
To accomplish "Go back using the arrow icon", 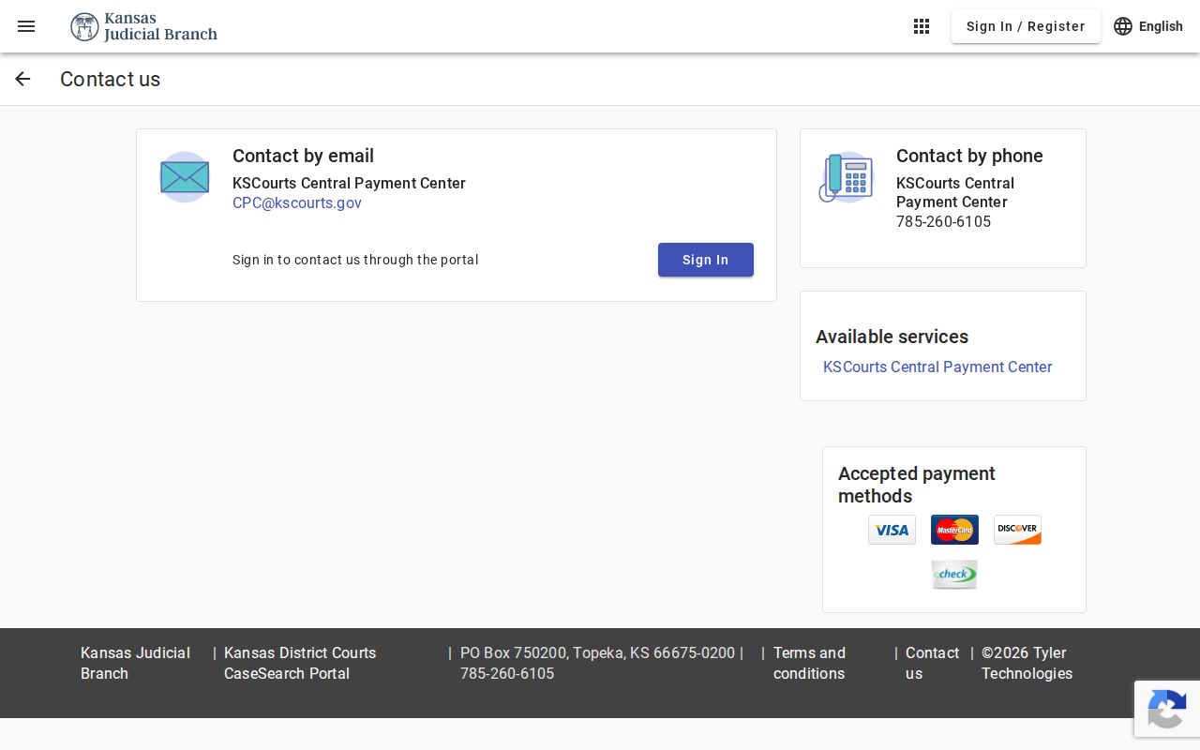I will click(x=22, y=79).
